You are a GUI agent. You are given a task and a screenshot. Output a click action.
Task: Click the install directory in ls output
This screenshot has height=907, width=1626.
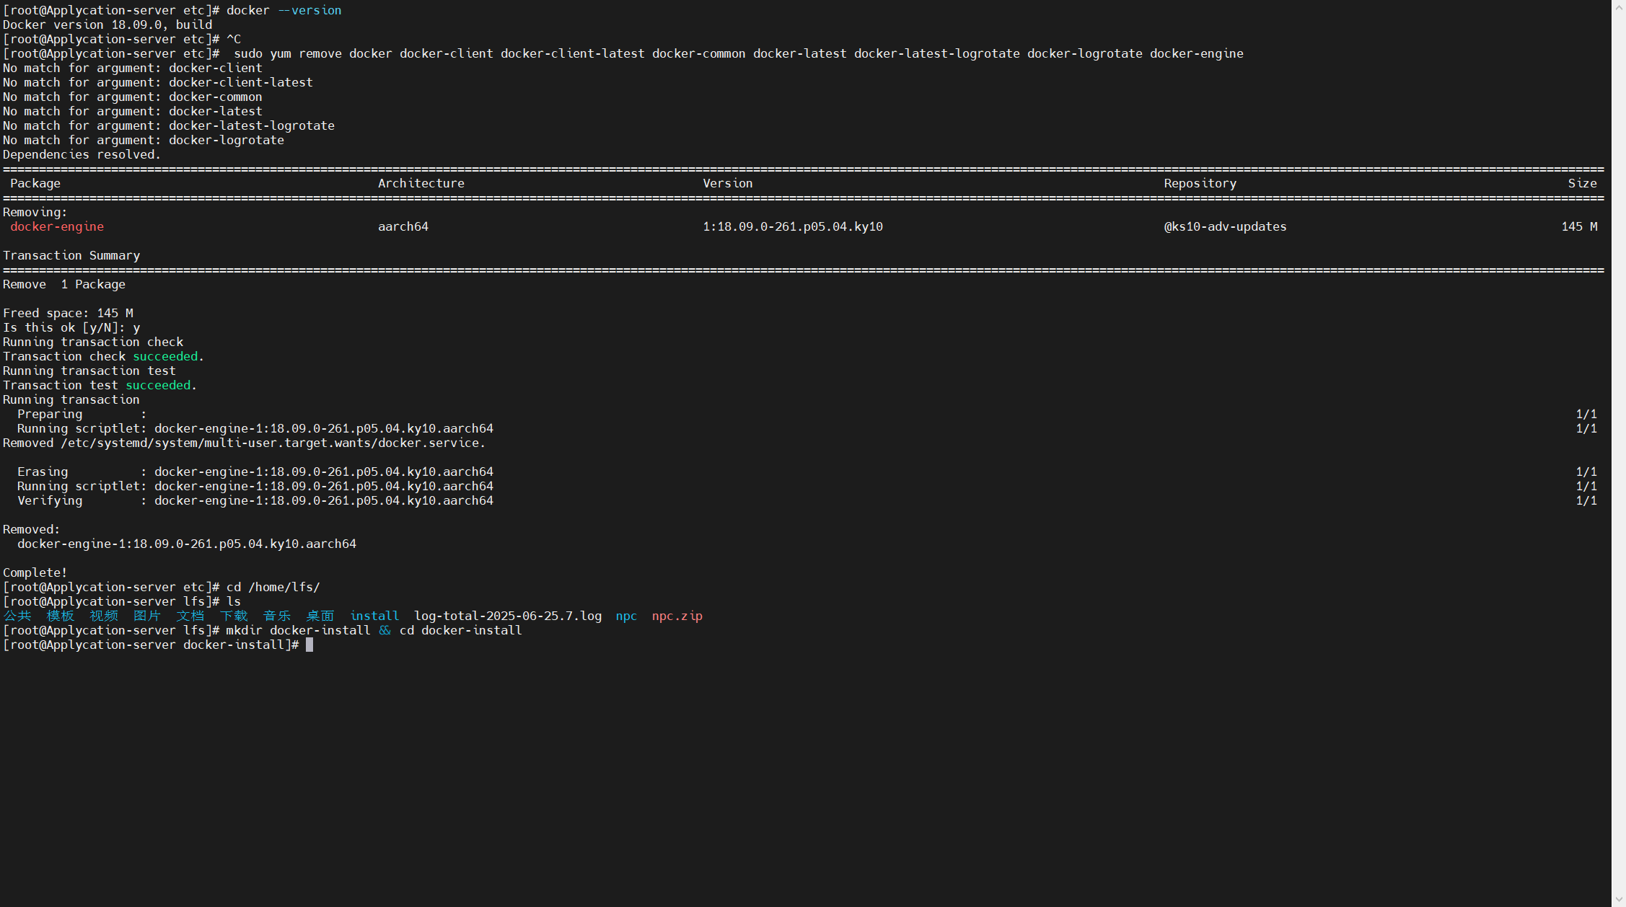click(x=374, y=616)
